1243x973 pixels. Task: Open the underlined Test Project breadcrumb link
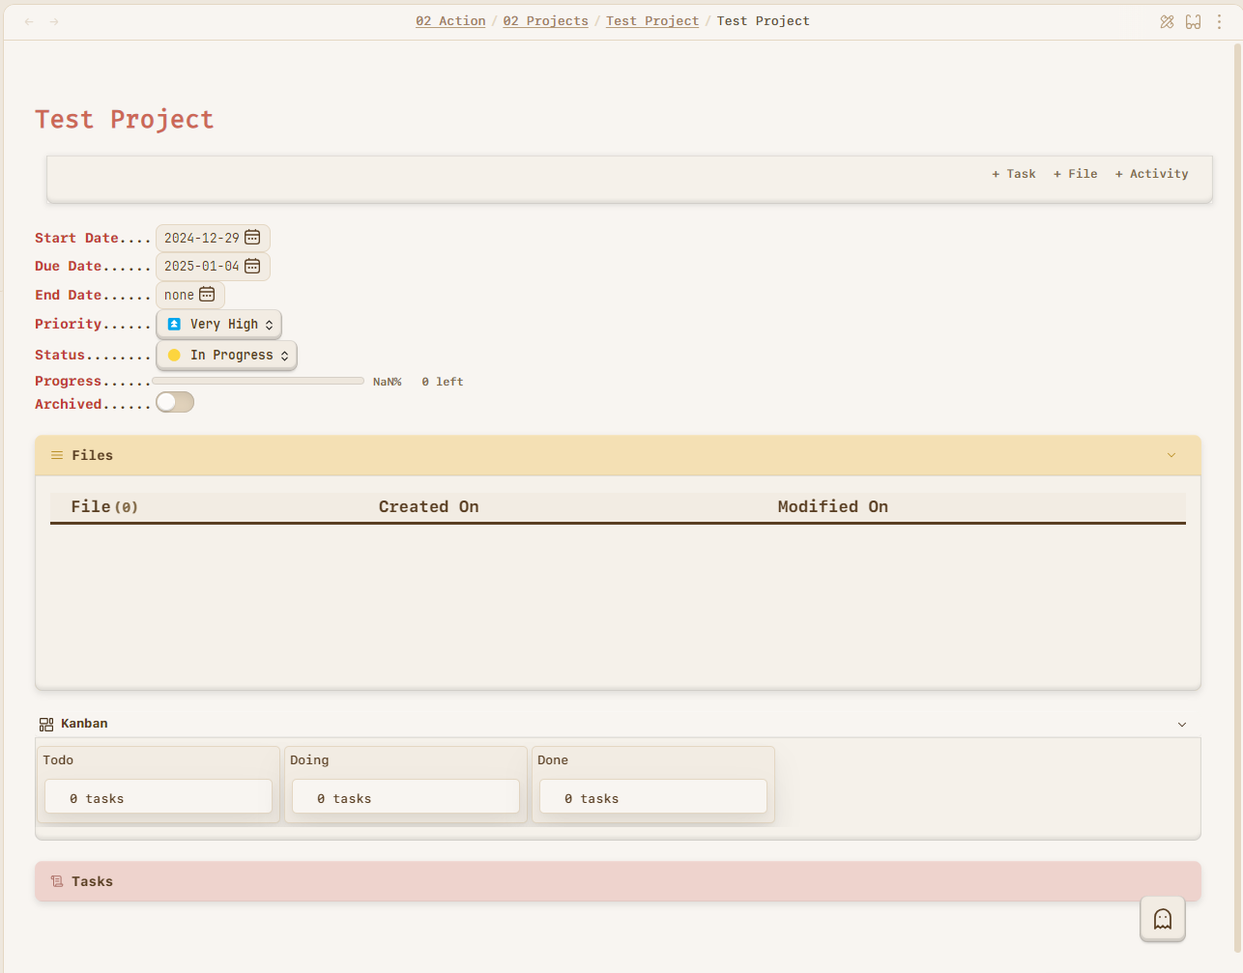tap(652, 21)
